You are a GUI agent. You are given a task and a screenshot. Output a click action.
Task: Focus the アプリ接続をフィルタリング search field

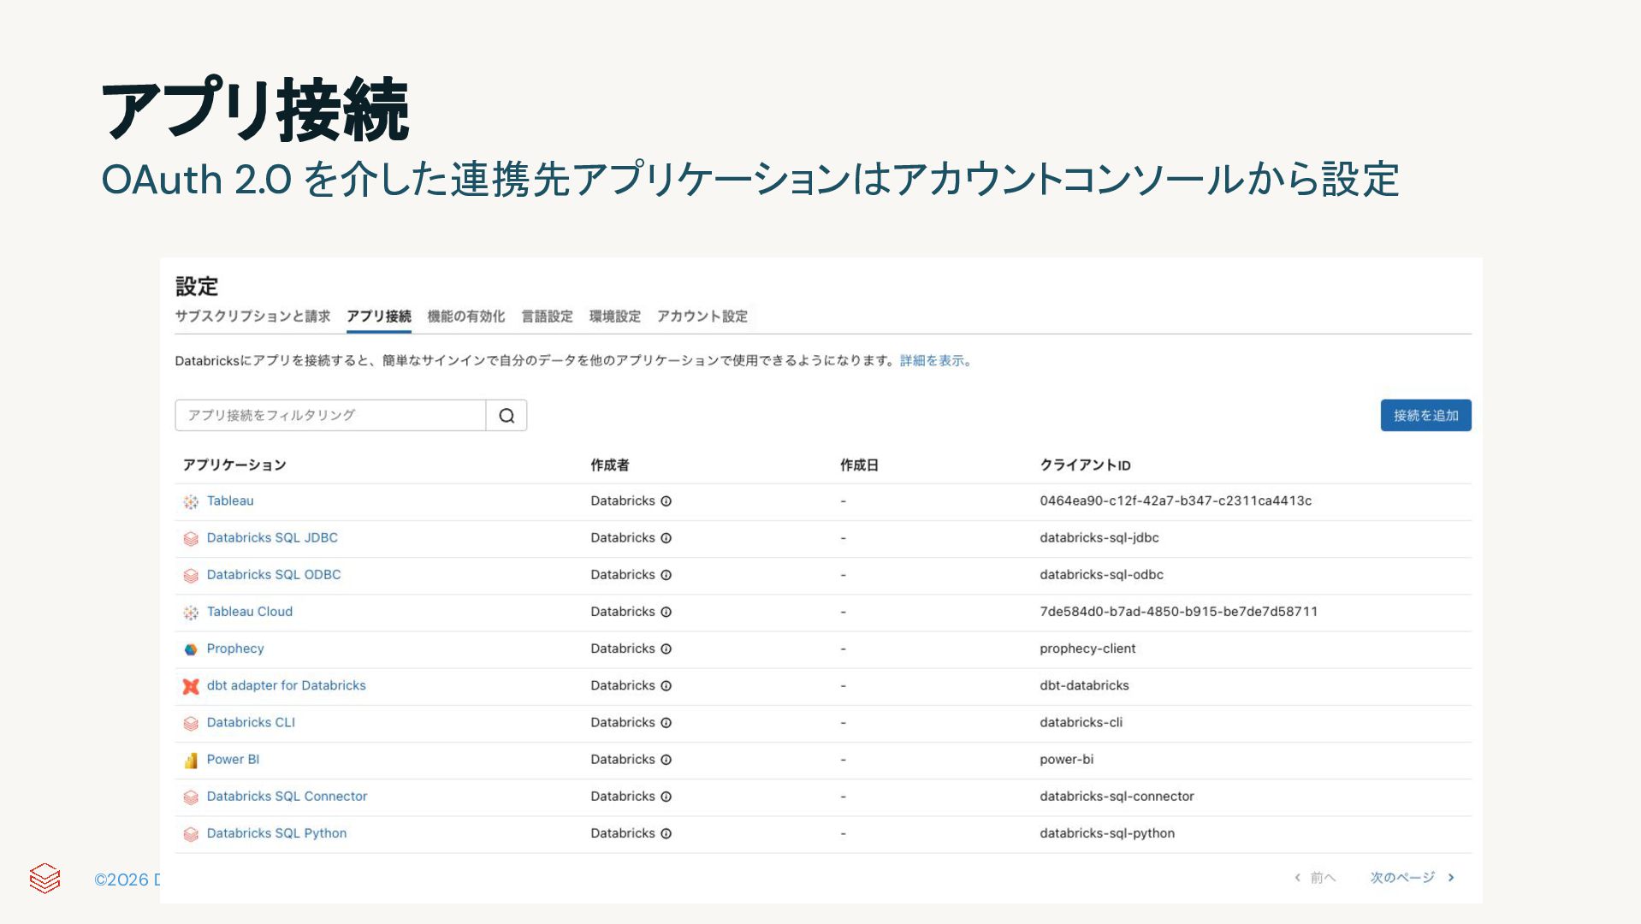[330, 416]
